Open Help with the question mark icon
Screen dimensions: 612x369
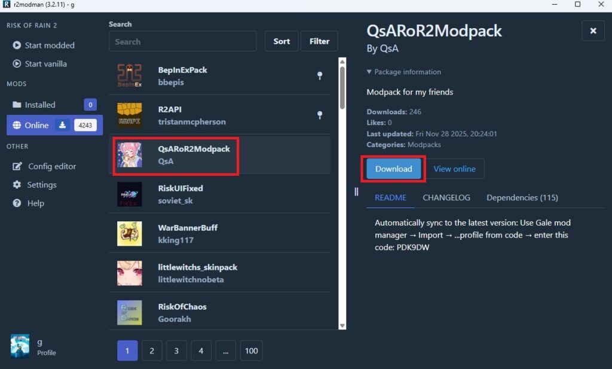point(17,203)
